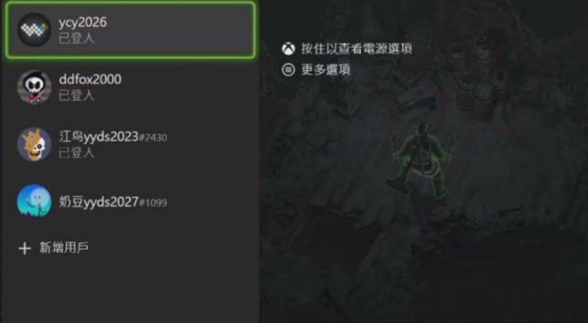Switch to user ddfox2000 by name

pyautogui.click(x=90, y=79)
